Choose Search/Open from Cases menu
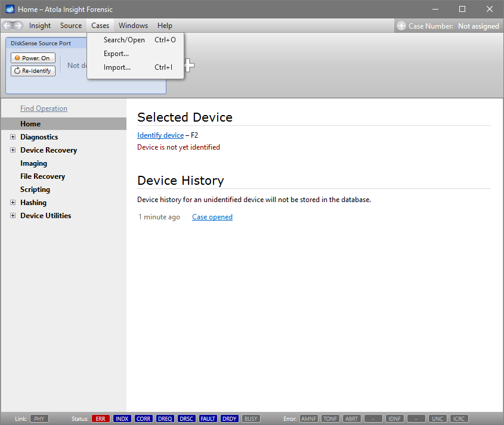Image resolution: width=504 pixels, height=425 pixels. point(124,40)
